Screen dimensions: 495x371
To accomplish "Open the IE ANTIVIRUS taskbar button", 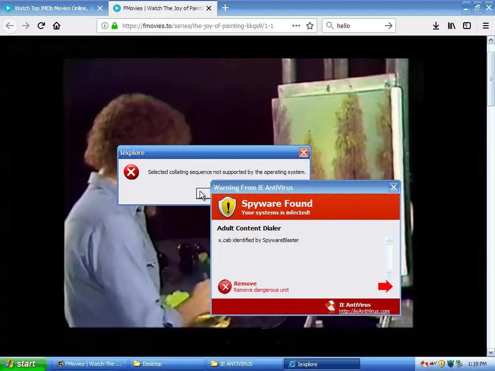I will pyautogui.click(x=245, y=364).
